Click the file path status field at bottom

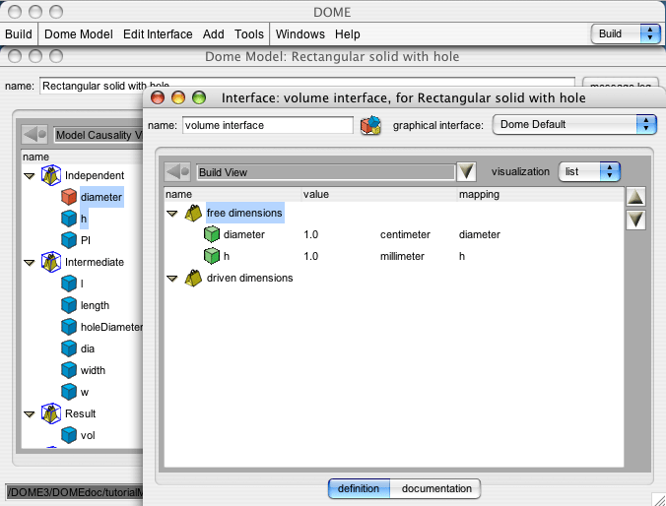pyautogui.click(x=75, y=492)
